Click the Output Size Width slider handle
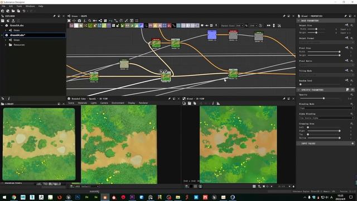This screenshot has width=357, height=201. 316,29
